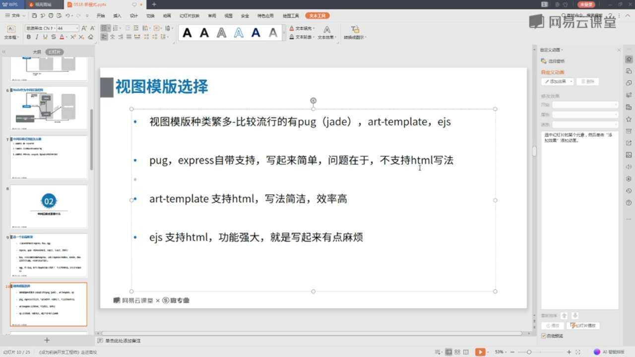Switch to slide sorter view
The height and width of the screenshot is (357, 635).
pyautogui.click(x=458, y=352)
